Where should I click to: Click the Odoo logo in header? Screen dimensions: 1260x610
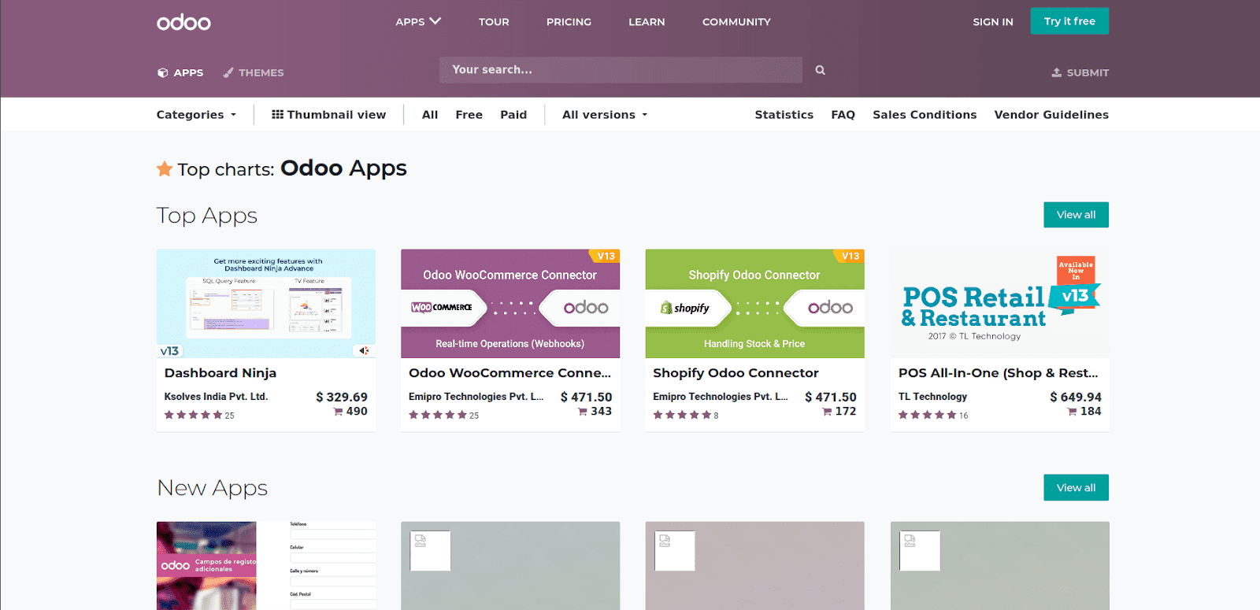183,22
